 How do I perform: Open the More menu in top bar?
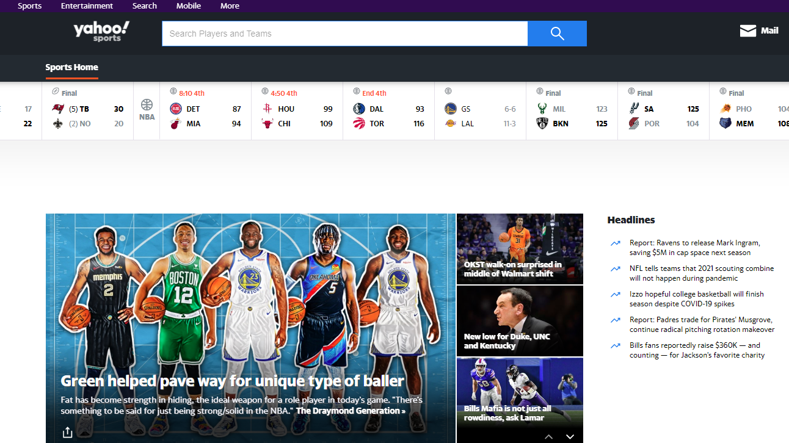230,6
